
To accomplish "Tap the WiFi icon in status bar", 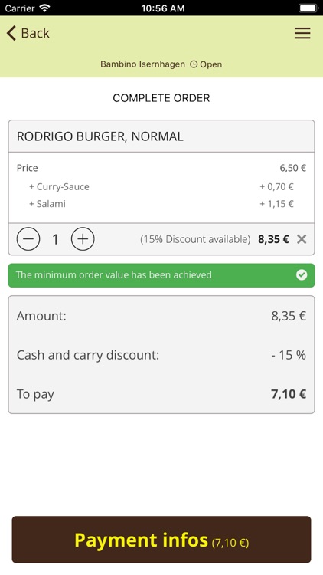I will coord(44,8).
